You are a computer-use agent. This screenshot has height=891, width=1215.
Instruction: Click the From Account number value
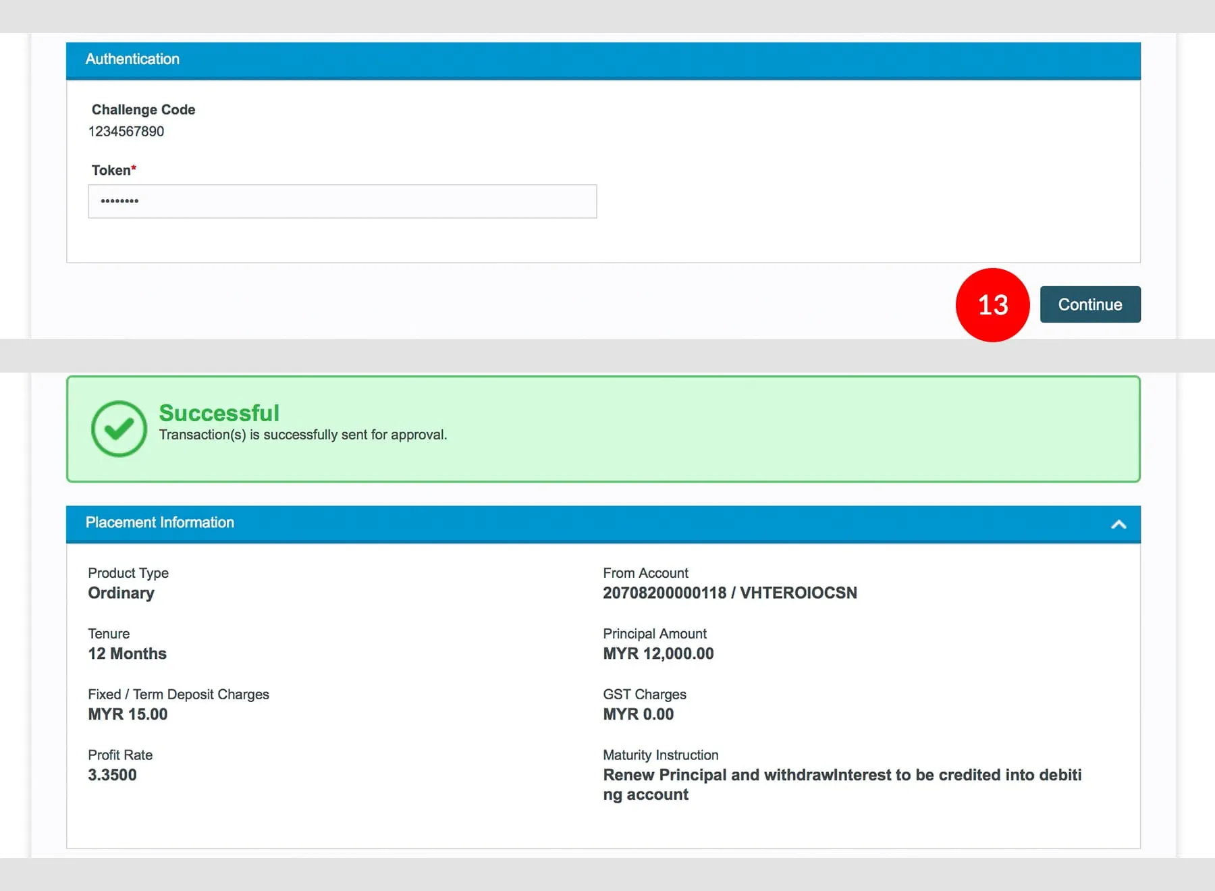[729, 593]
